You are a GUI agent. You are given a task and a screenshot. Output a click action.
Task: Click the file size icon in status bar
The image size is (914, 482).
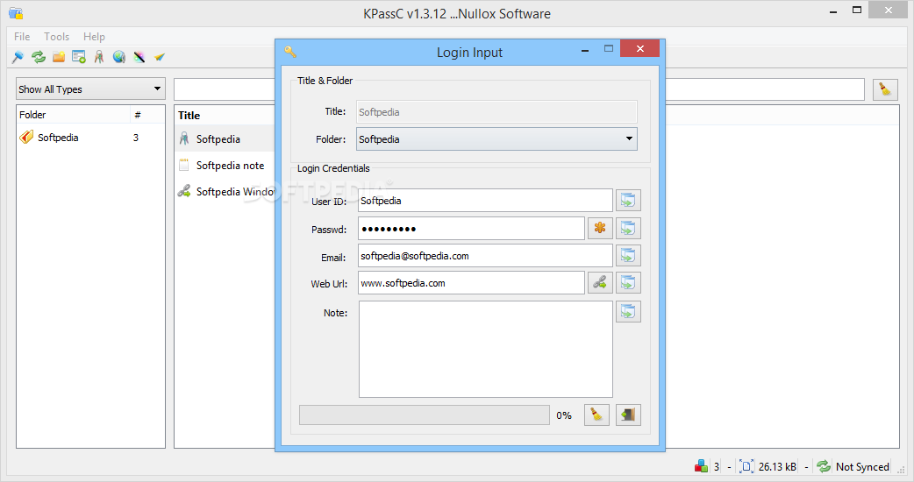(x=746, y=466)
